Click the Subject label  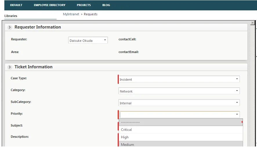coord(17,125)
